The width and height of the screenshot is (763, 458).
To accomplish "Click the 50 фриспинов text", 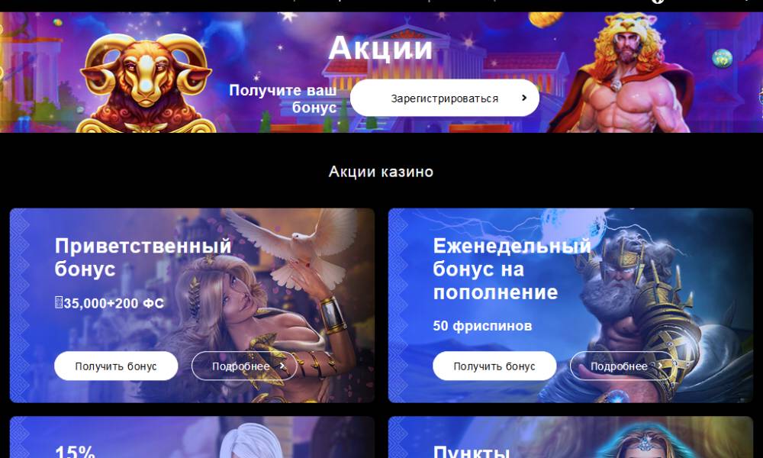I will coord(482,326).
